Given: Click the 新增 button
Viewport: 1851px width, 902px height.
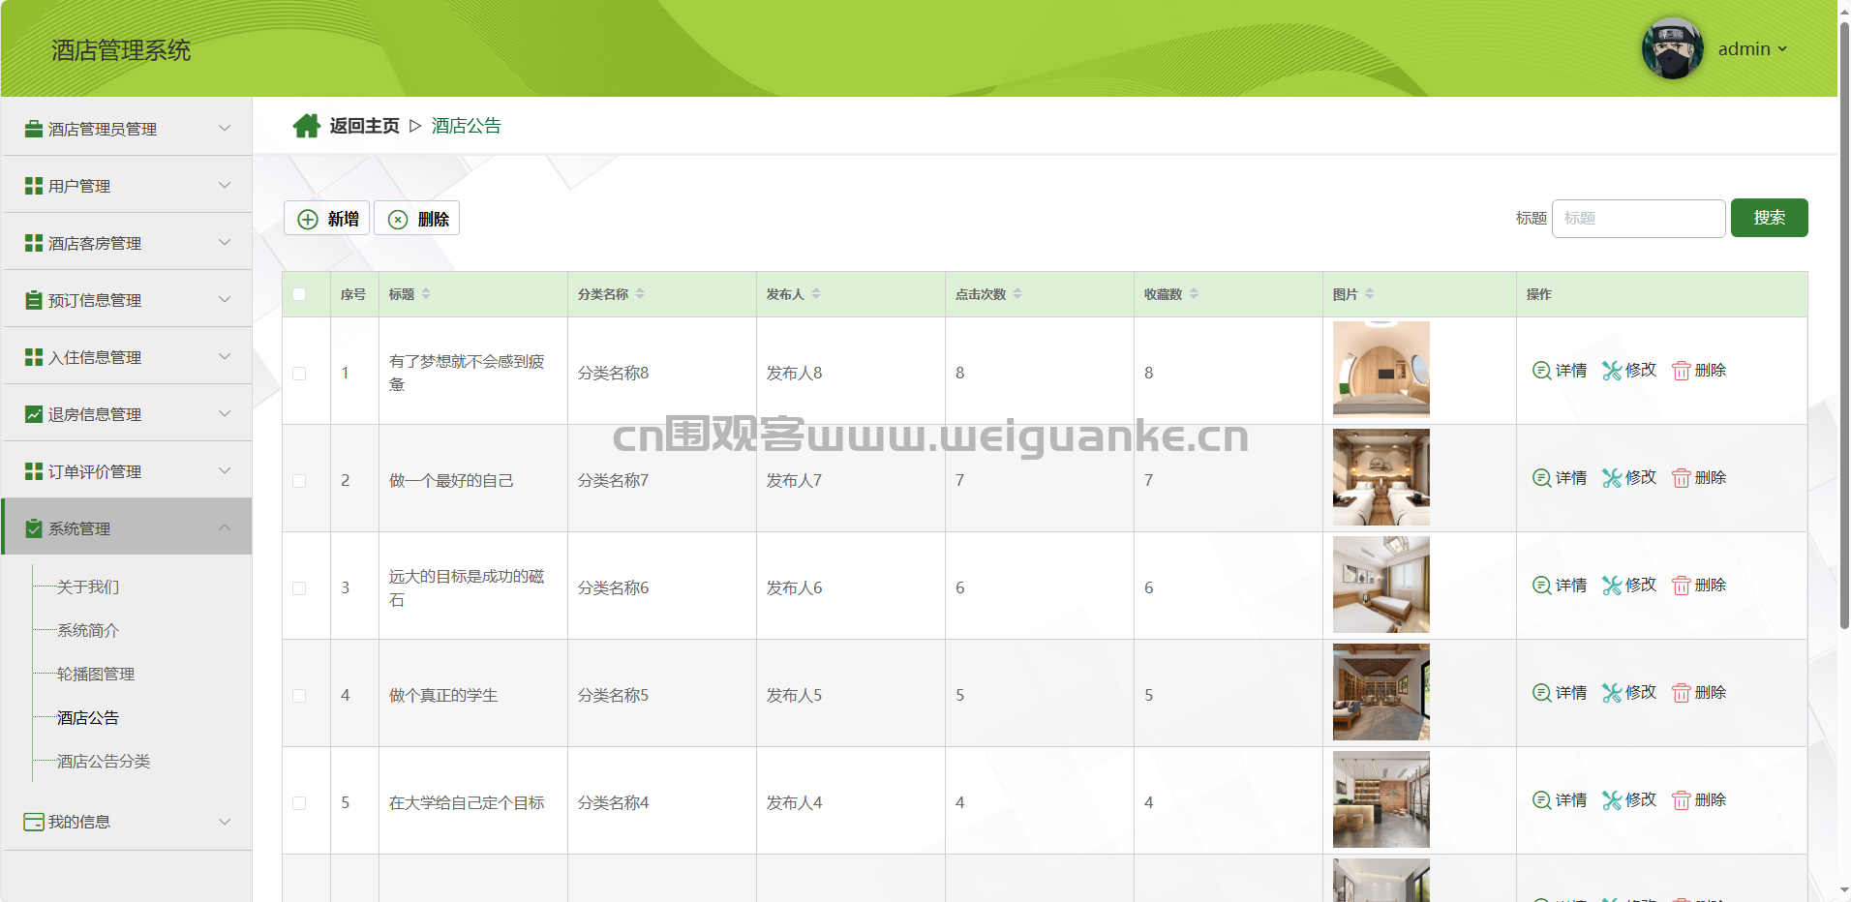Looking at the screenshot, I should [x=327, y=219].
